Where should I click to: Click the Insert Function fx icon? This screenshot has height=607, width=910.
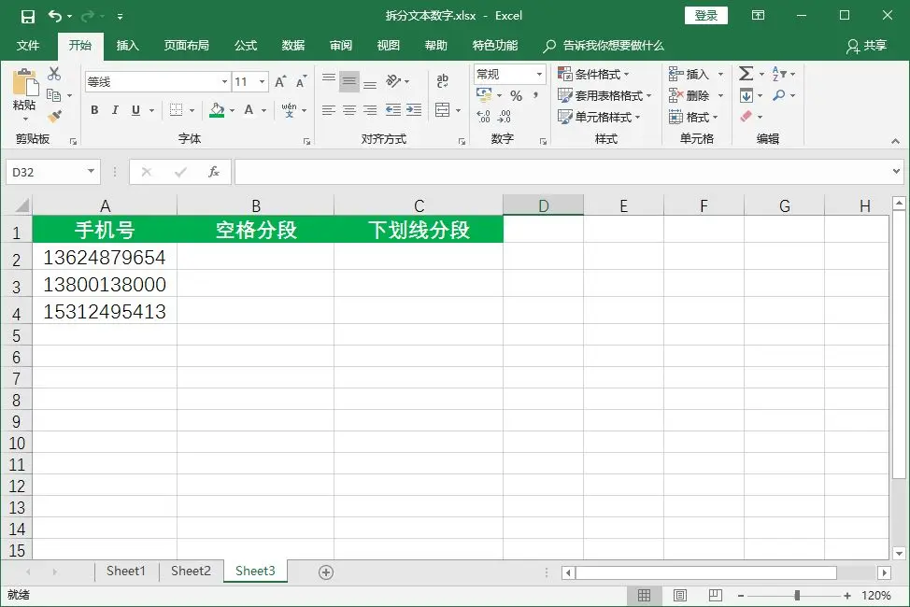tap(213, 172)
